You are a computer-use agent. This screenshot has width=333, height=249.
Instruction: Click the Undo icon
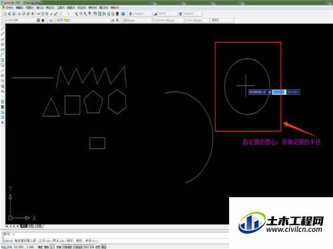pyautogui.click(x=61, y=14)
